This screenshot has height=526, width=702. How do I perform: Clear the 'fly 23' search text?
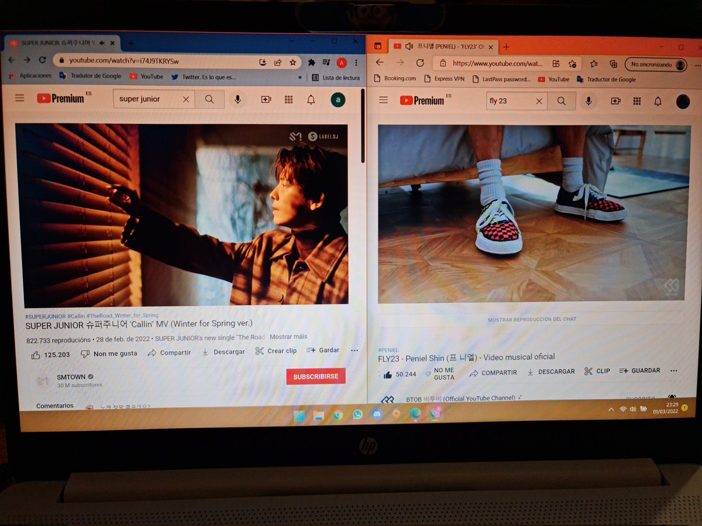[x=539, y=101]
